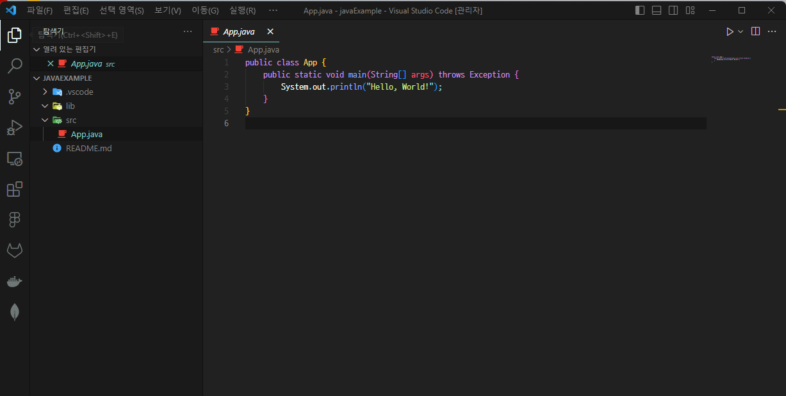Collapse the src folder
Viewport: 786px width, 396px height.
(x=45, y=120)
